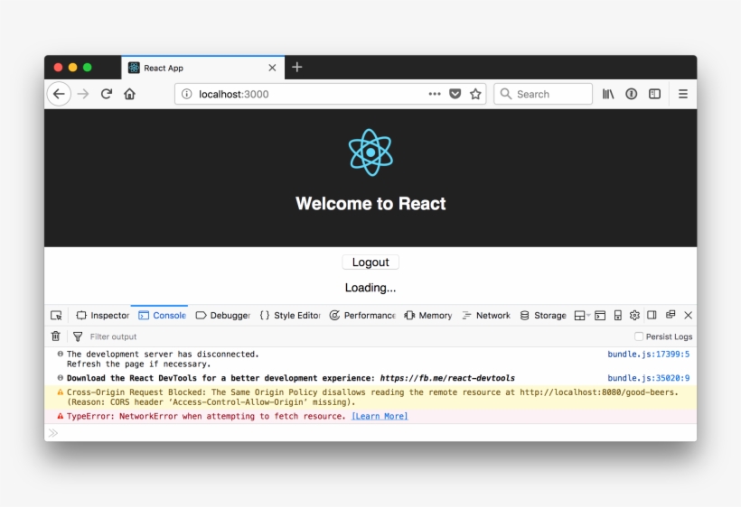Close the developer tools panel

[x=688, y=315]
